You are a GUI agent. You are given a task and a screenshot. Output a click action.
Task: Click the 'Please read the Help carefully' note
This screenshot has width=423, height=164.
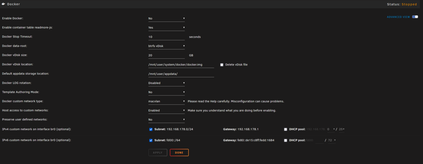[x=236, y=102]
